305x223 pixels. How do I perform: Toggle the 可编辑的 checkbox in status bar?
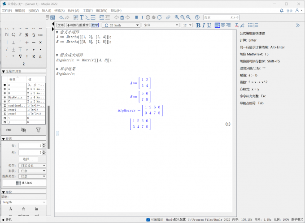(148, 220)
